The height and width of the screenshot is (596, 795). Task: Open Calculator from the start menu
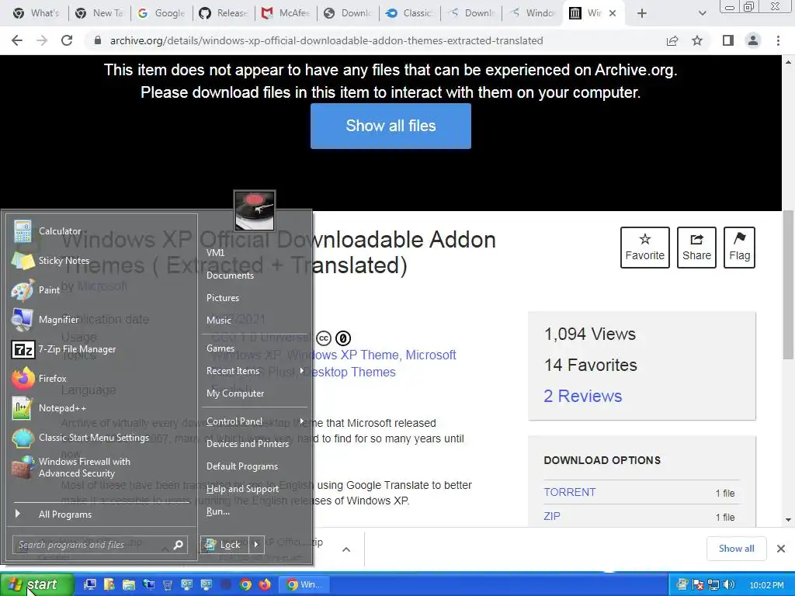[102, 231]
